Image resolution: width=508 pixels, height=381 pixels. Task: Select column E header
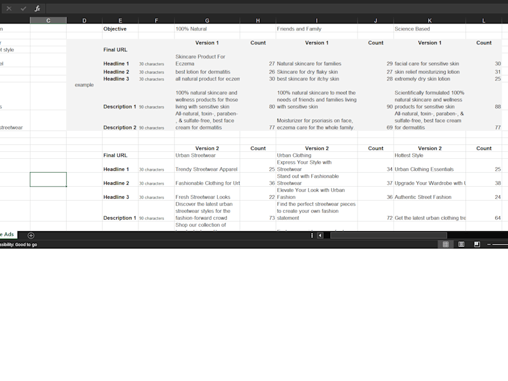pyautogui.click(x=120, y=20)
